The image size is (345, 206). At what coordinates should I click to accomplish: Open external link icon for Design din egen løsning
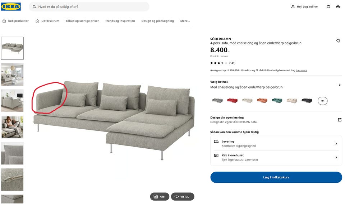click(x=340, y=120)
